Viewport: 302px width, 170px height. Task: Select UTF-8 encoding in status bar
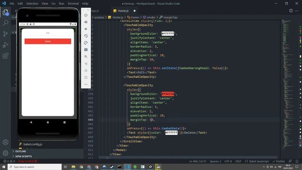coord(228,161)
